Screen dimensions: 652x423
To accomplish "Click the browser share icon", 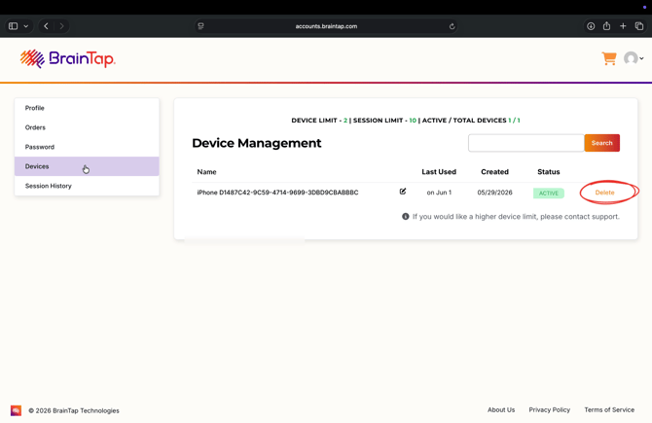I will point(606,25).
